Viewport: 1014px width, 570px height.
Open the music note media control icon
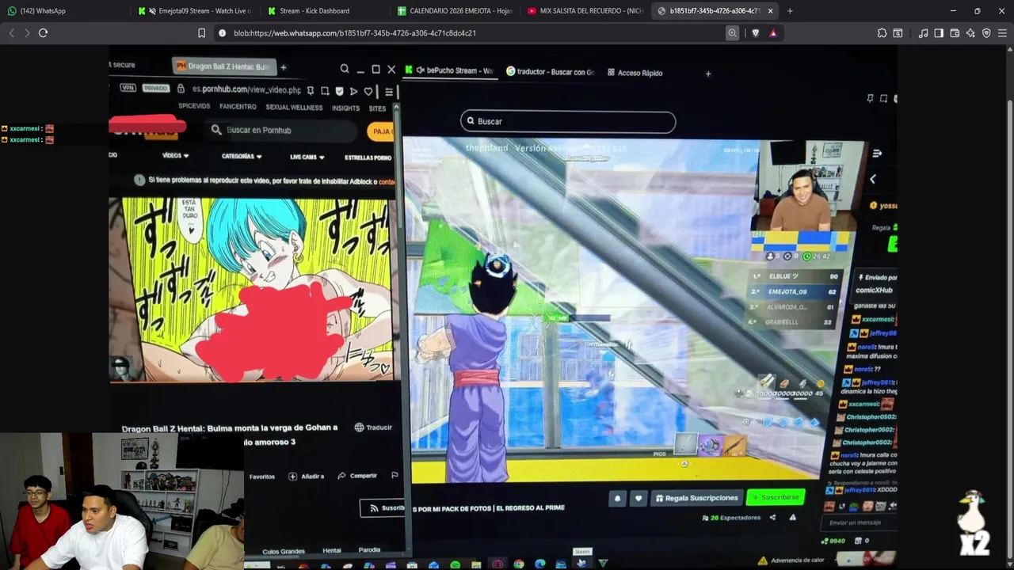[923, 33]
